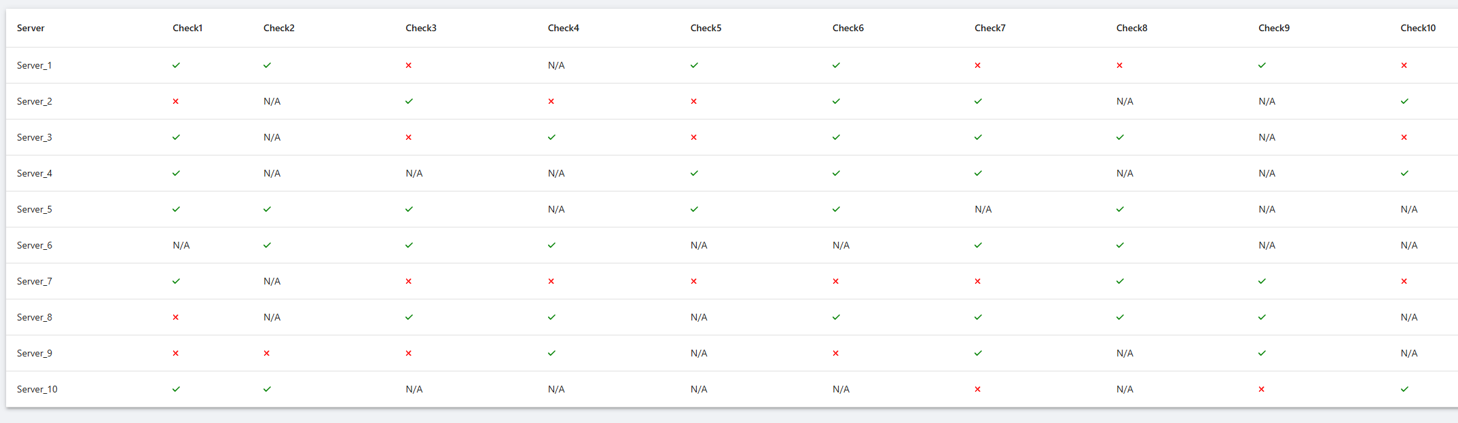Select the Server_7 row label
This screenshot has height=423, width=1458.
click(x=35, y=281)
